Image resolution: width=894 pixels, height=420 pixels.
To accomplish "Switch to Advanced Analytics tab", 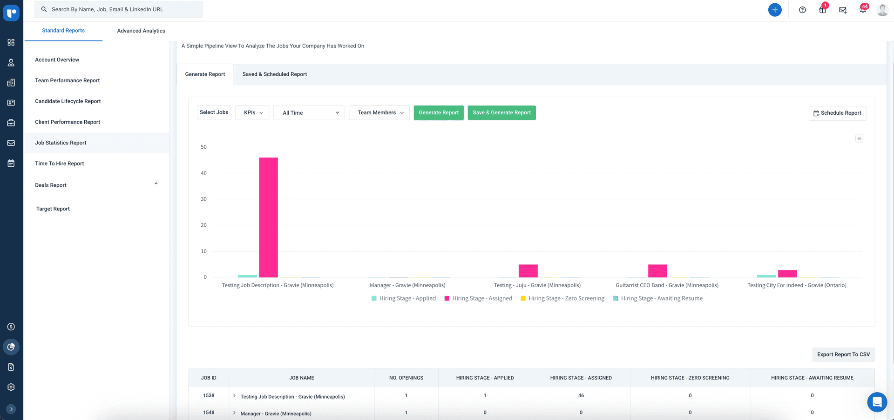I will [141, 31].
